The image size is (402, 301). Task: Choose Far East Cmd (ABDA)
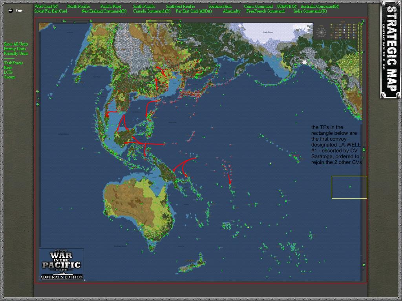click(x=194, y=11)
